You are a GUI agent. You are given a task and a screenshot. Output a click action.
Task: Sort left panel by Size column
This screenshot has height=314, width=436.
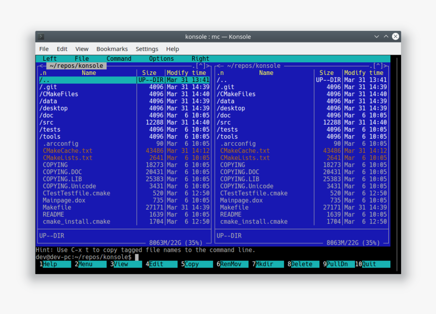150,73
